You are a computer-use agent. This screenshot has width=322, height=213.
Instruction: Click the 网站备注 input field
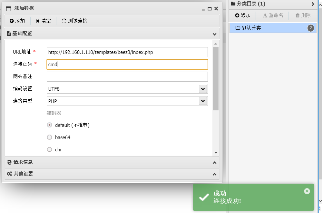coord(127,77)
